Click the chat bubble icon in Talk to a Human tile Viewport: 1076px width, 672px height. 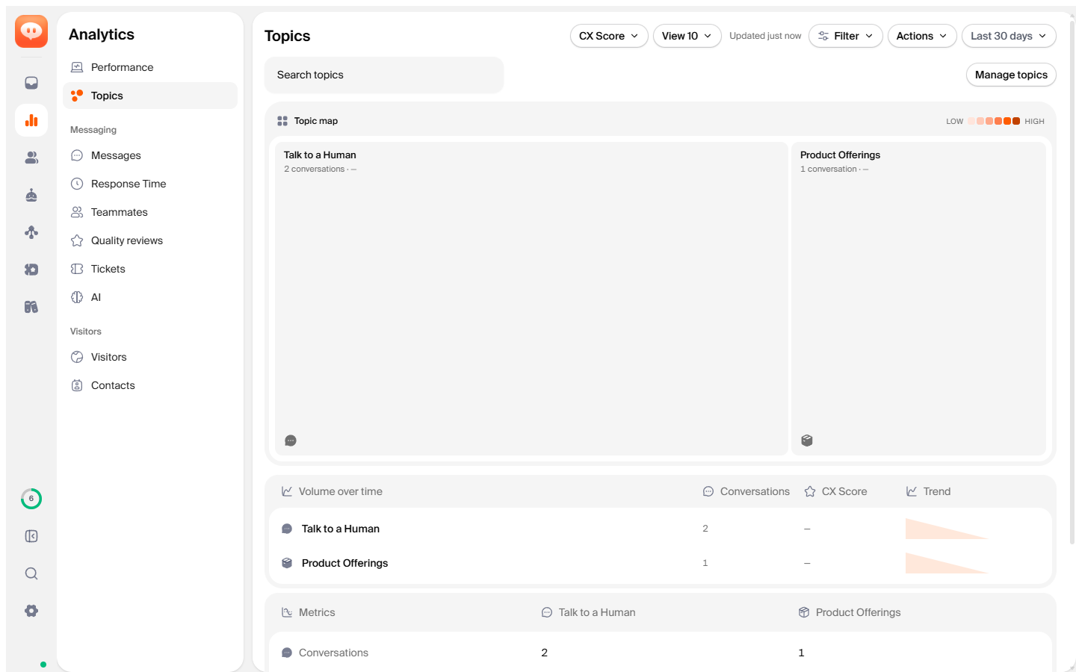(291, 441)
